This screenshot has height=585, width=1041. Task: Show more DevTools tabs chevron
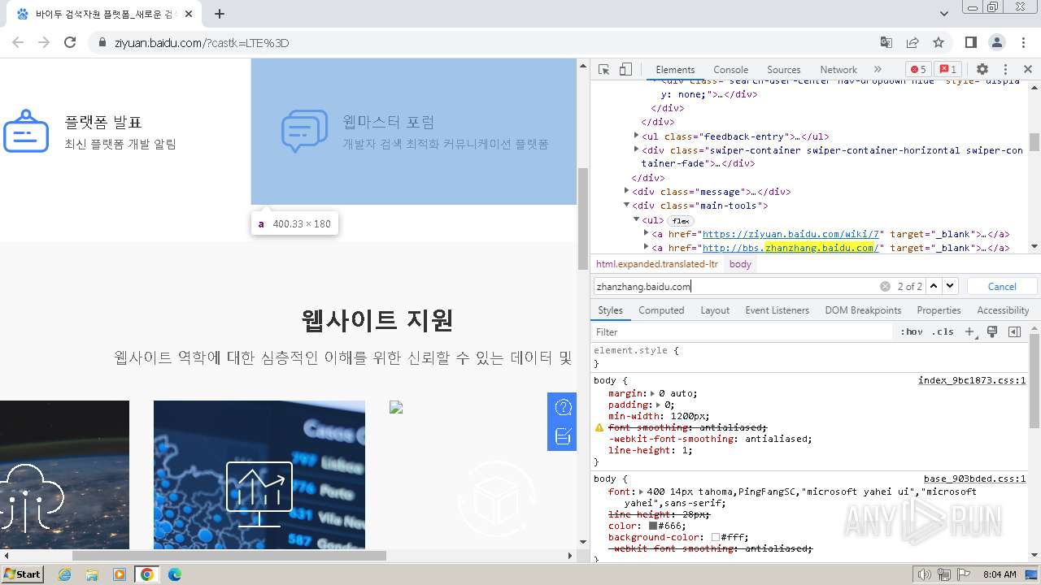pyautogui.click(x=878, y=70)
